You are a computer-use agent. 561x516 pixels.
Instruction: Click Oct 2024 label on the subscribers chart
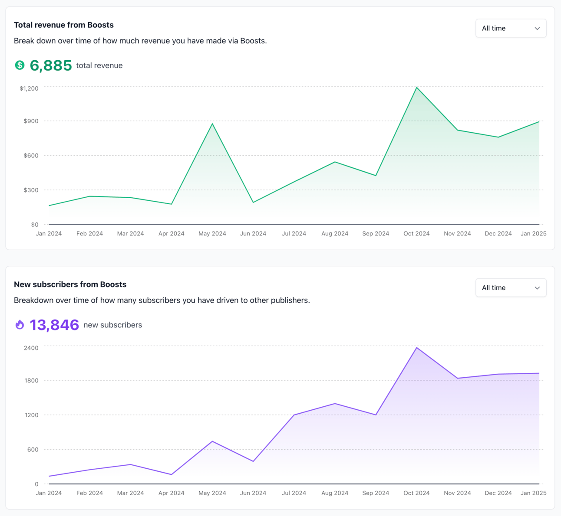[x=416, y=493]
